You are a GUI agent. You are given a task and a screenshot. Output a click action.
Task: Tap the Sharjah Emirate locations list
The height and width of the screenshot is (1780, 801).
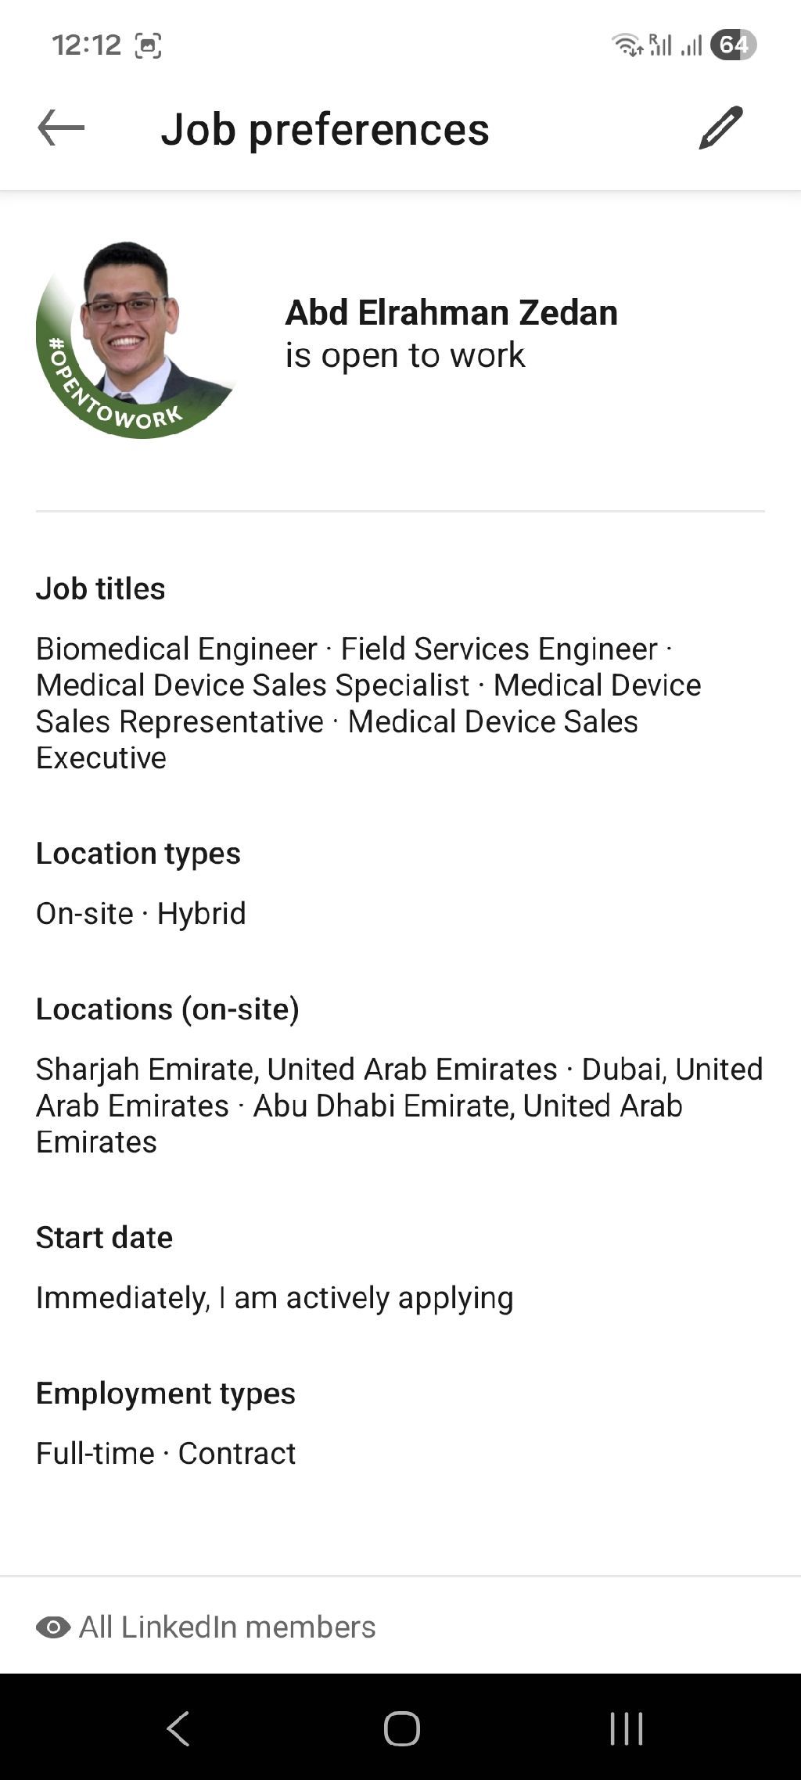coord(399,1105)
